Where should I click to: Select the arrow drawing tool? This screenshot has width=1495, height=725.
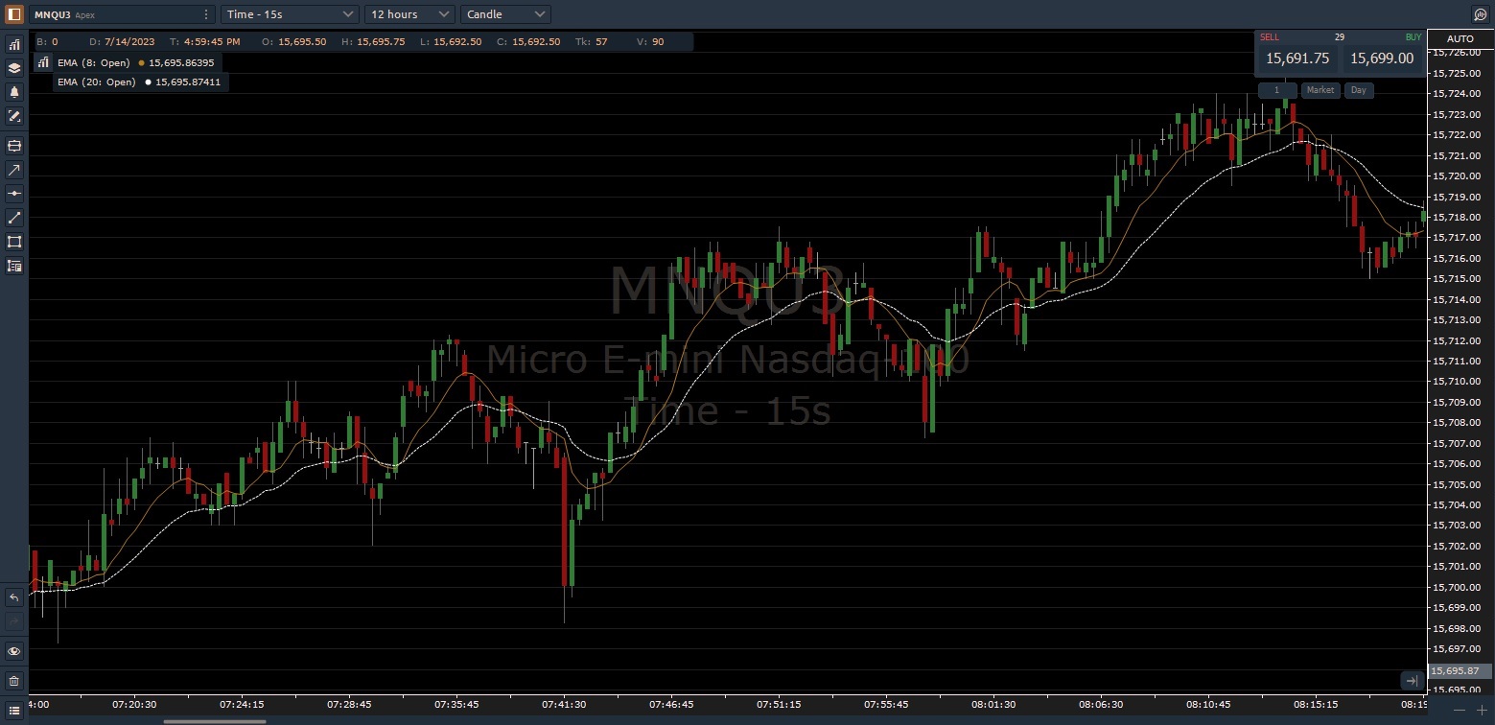14,170
